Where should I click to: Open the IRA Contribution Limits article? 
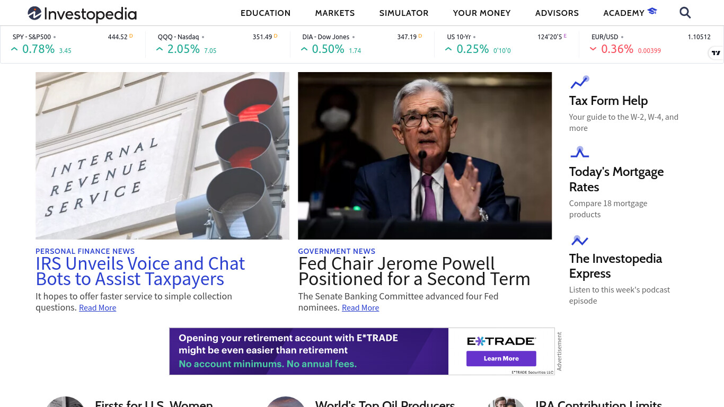598,404
